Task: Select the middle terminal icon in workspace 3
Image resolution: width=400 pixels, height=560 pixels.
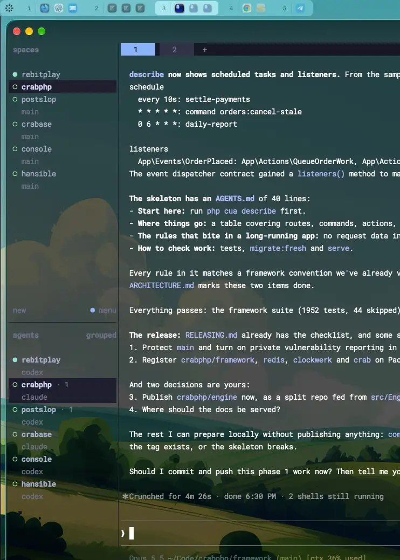Action: click(x=194, y=8)
